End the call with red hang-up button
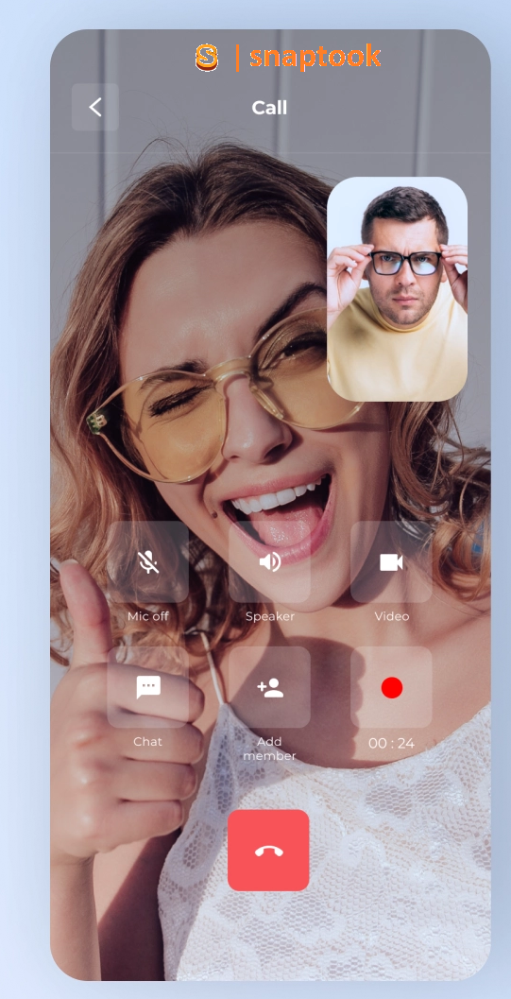Screen dimensions: 511x999 [268, 851]
